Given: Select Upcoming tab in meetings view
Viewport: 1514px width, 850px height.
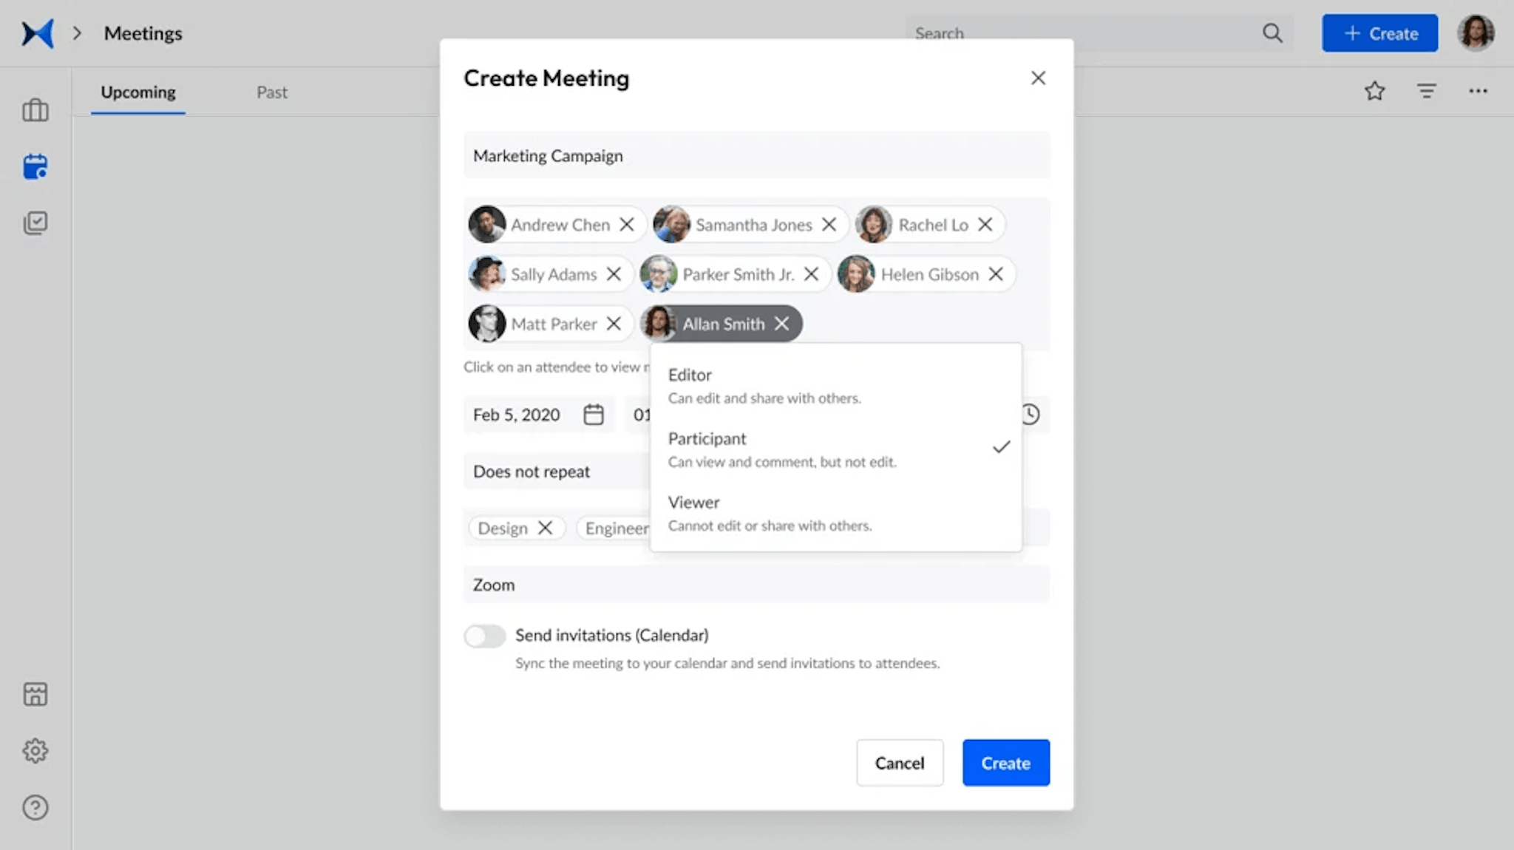Looking at the screenshot, I should click(138, 92).
